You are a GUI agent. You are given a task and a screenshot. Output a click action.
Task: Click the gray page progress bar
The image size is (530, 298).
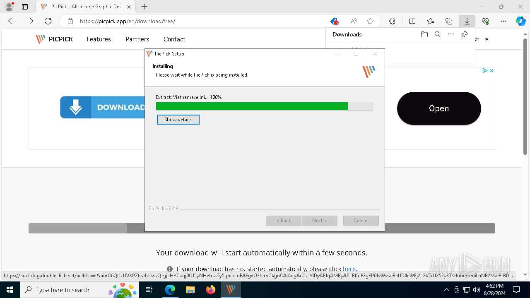[x=262, y=228]
